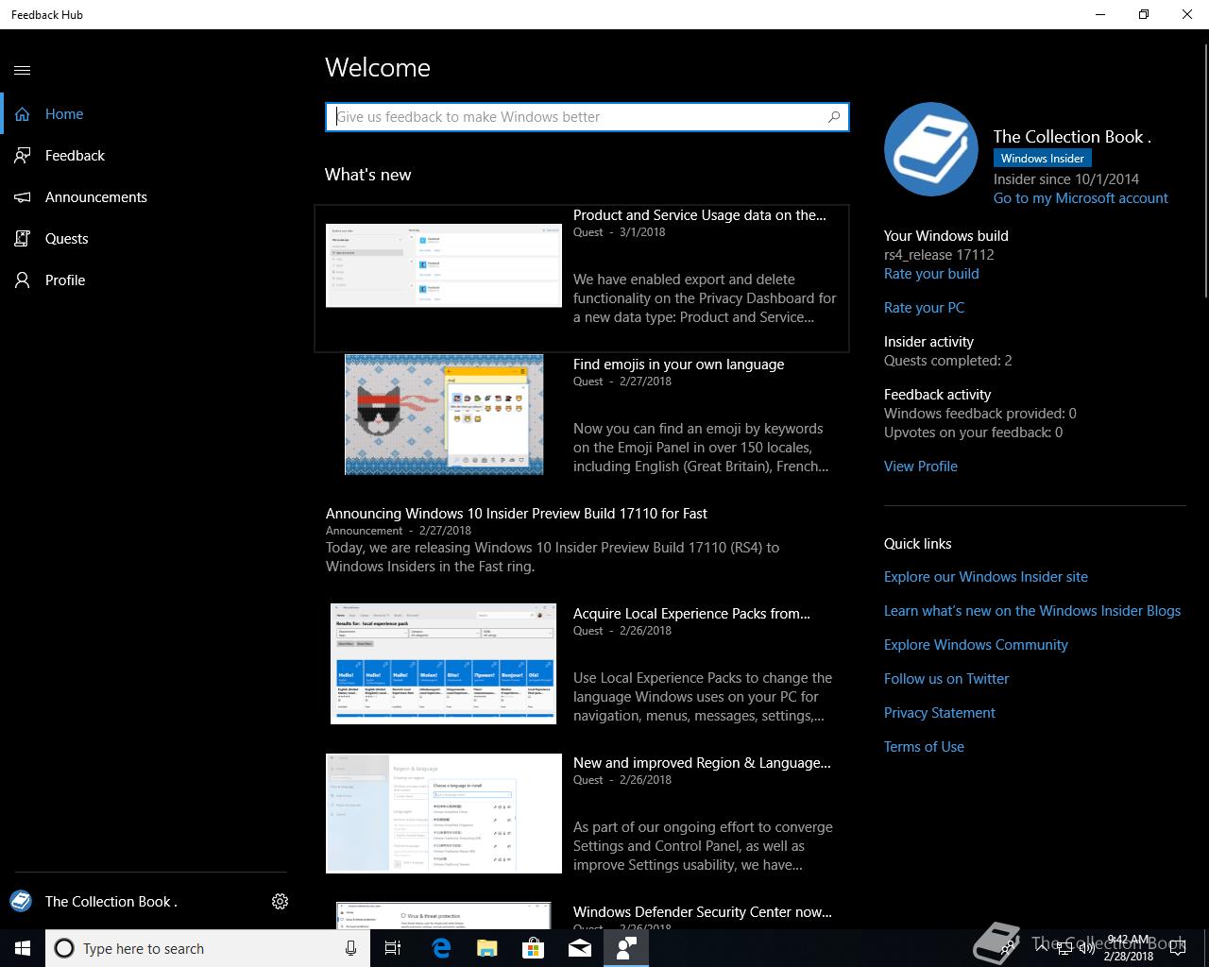
Task: Click the search magnifier icon
Action: [x=834, y=116]
